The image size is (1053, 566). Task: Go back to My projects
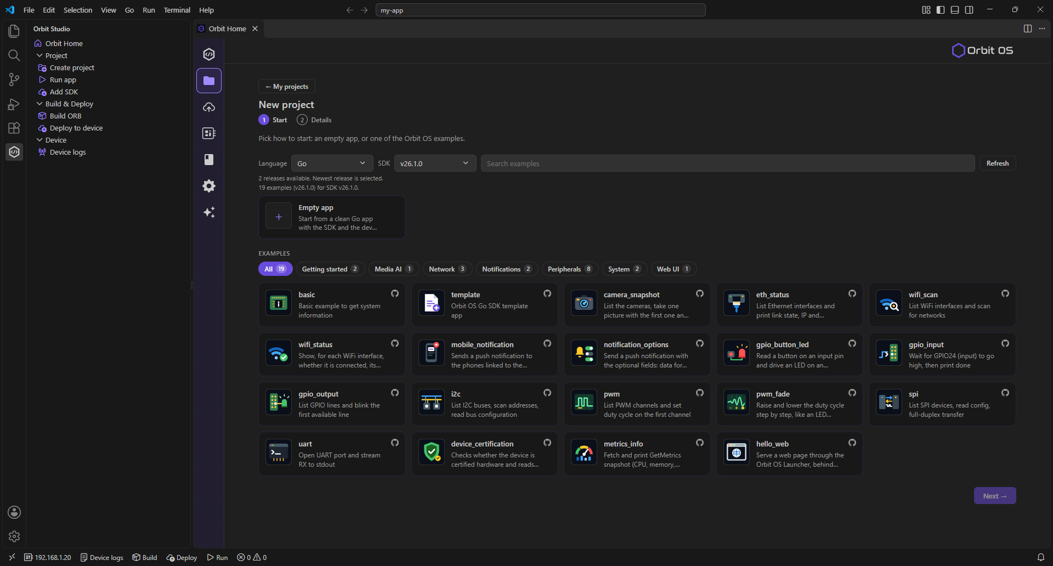(287, 87)
